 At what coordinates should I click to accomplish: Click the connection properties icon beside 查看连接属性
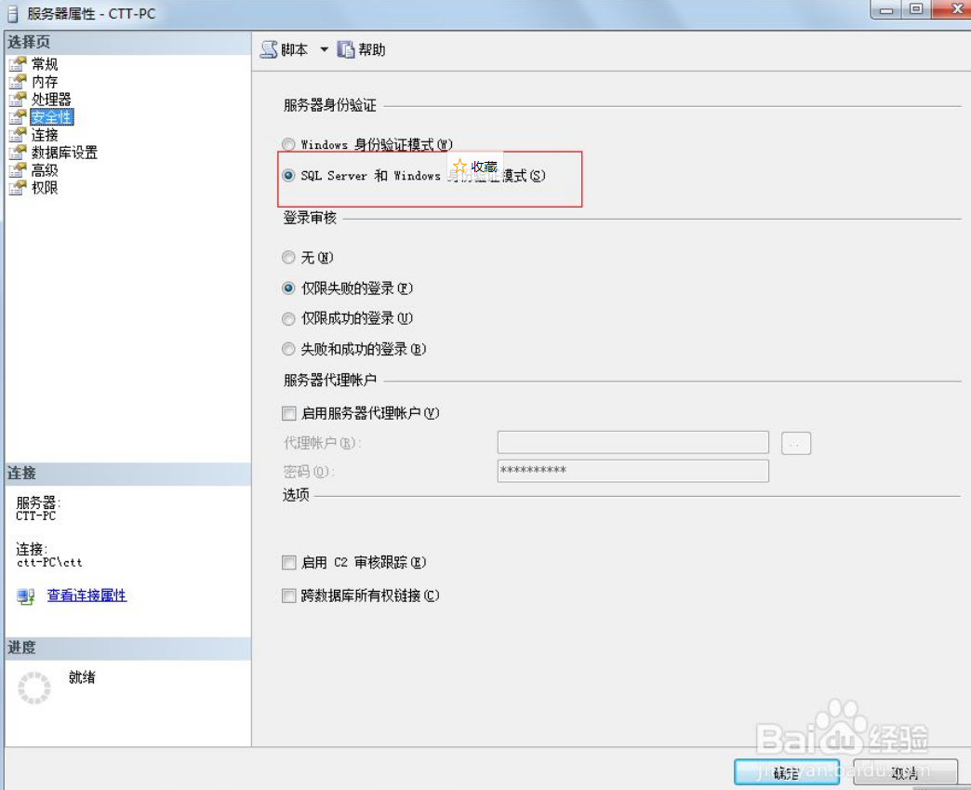pos(26,596)
